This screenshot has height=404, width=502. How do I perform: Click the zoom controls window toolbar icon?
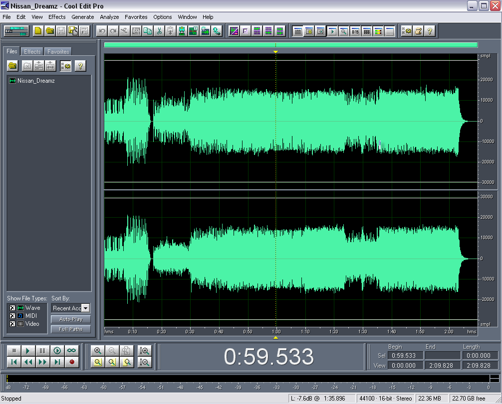[343, 31]
